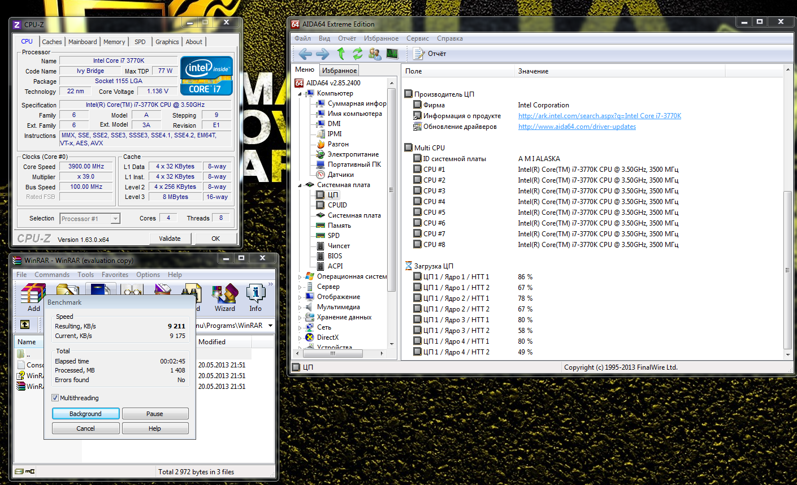Pause the WinRAR benchmark

[x=155, y=414]
